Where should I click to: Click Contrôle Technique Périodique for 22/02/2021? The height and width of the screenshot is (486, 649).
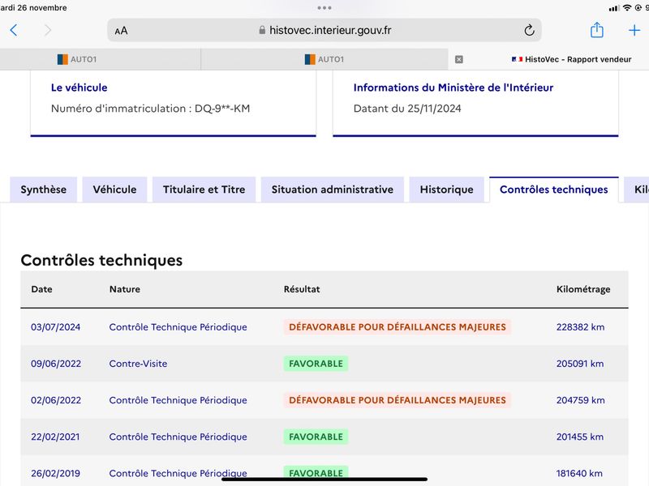[178, 437]
